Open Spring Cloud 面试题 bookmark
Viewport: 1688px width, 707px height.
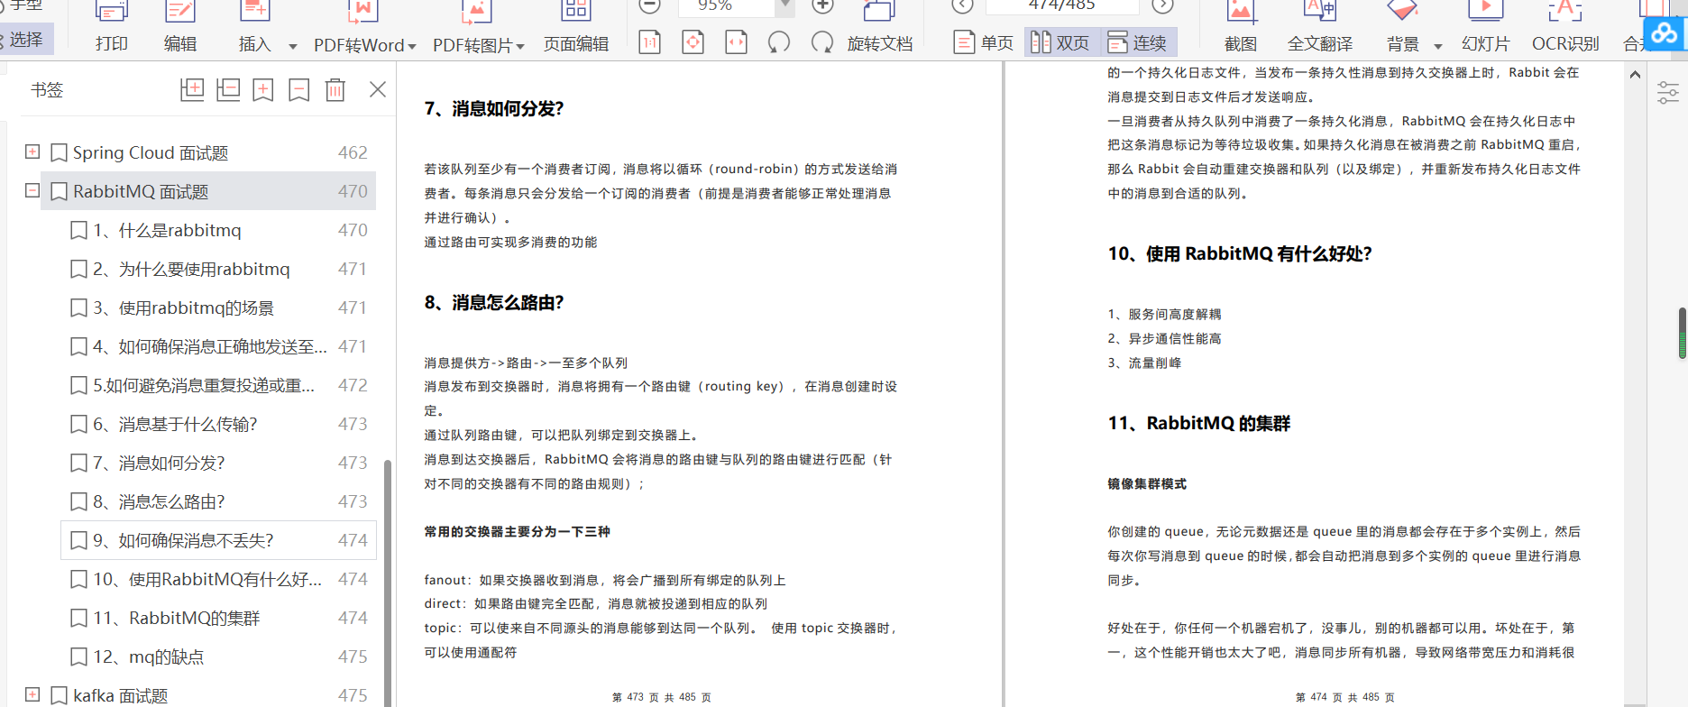(x=151, y=152)
